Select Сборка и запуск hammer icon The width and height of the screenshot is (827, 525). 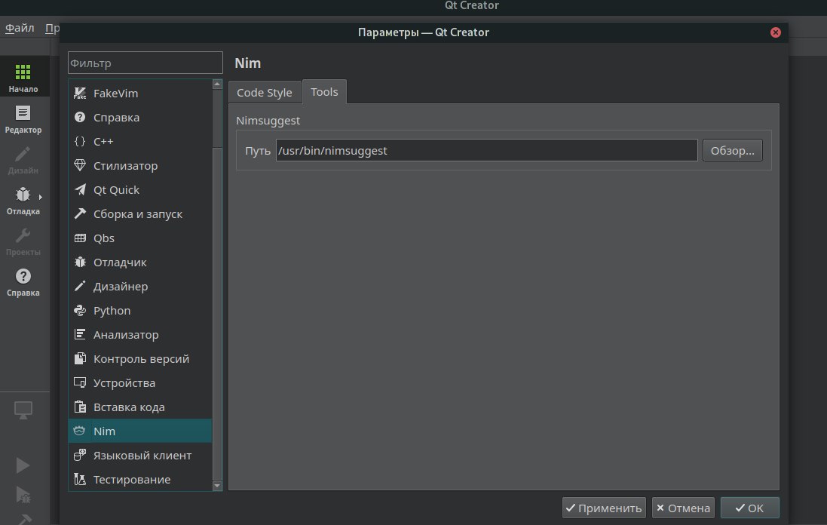pyautogui.click(x=80, y=213)
